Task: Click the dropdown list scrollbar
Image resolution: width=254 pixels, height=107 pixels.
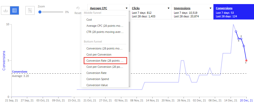Action: (129, 36)
